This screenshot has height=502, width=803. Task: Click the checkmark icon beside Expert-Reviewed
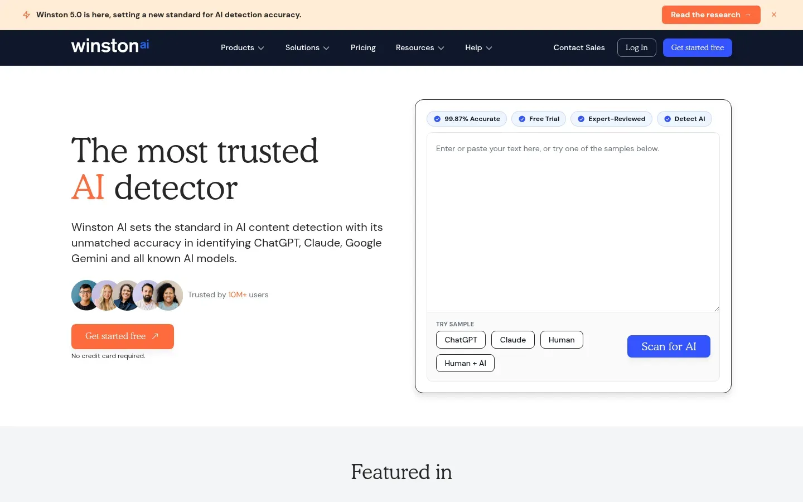click(x=581, y=119)
